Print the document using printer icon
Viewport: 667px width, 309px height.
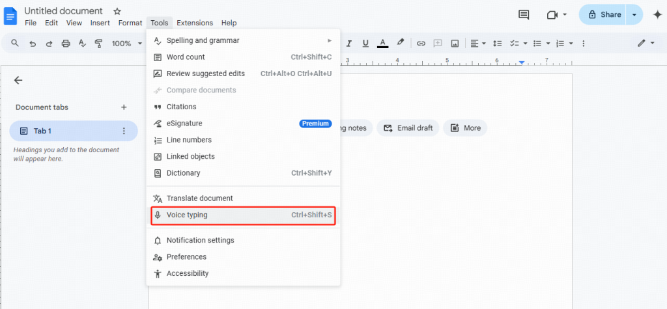point(66,44)
